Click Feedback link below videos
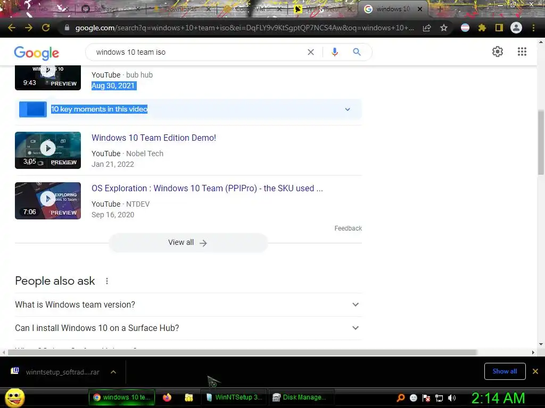 pos(348,228)
